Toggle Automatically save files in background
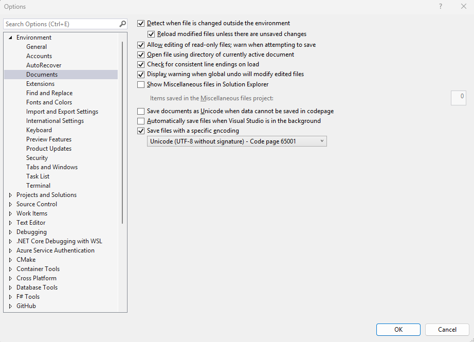Screen dimensions: 474x342 click(x=141, y=121)
